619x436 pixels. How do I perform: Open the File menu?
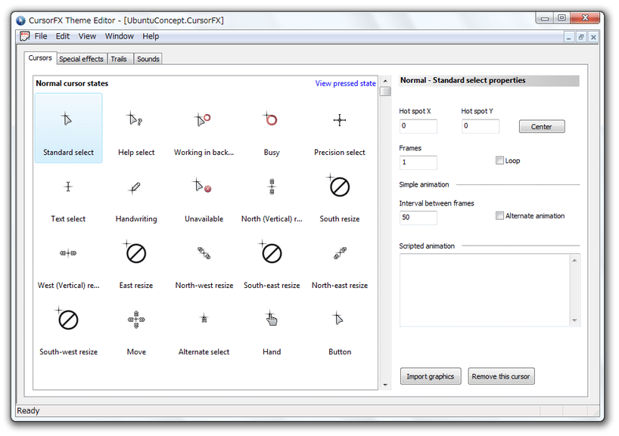click(41, 36)
